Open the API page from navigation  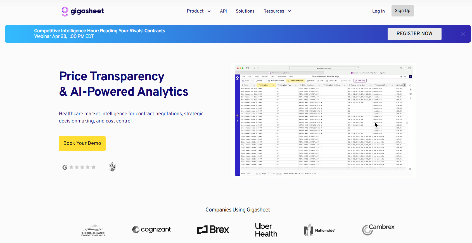point(223,11)
